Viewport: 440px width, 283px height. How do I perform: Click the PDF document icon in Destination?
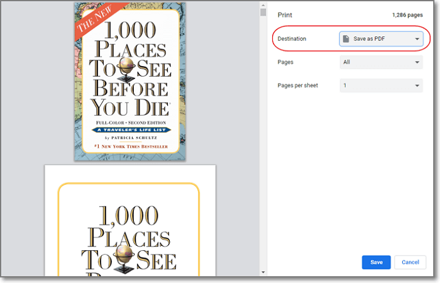(x=346, y=39)
